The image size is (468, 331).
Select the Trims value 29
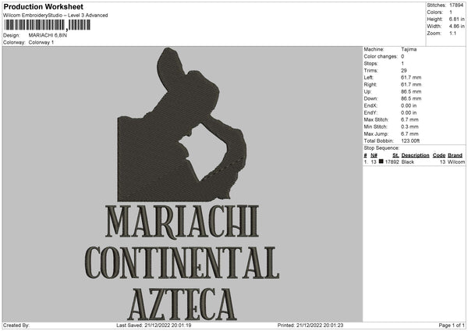point(404,71)
